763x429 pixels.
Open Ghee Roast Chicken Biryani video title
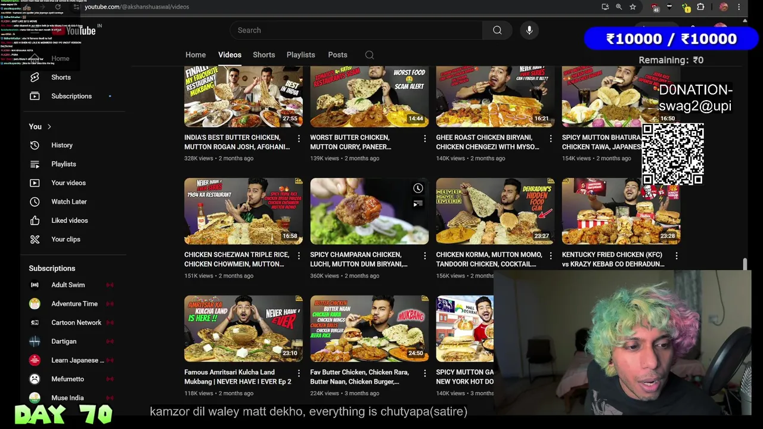[x=488, y=142]
